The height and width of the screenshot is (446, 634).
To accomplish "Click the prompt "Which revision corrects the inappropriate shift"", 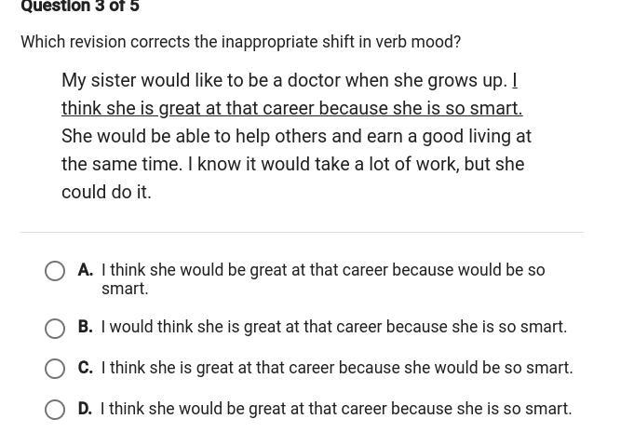I will pyautogui.click(x=240, y=42).
